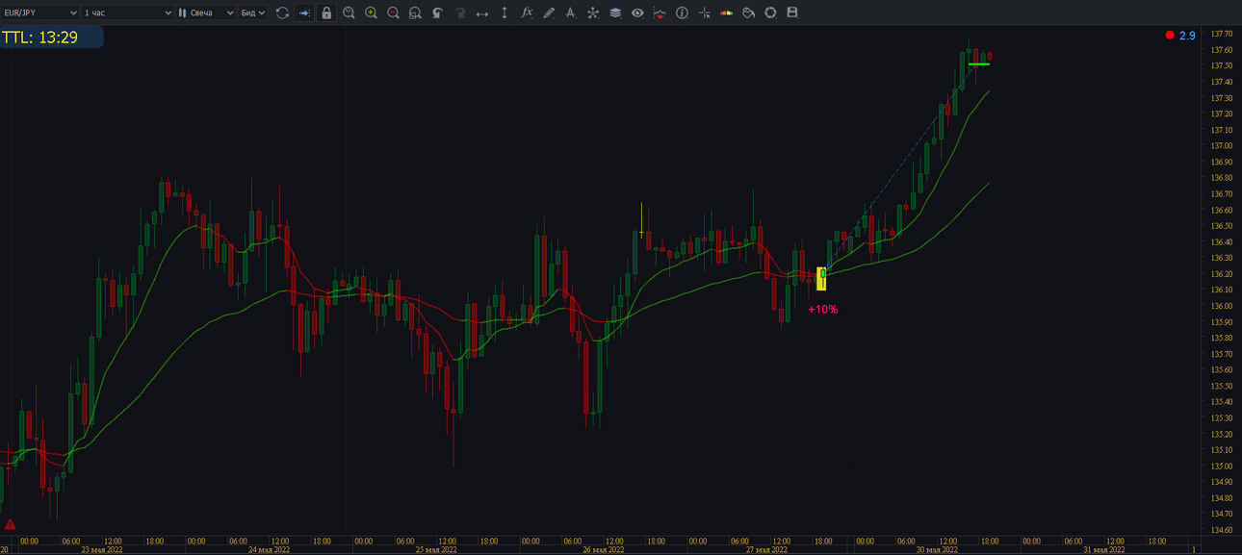Click the undo arrow icon

[x=437, y=13]
